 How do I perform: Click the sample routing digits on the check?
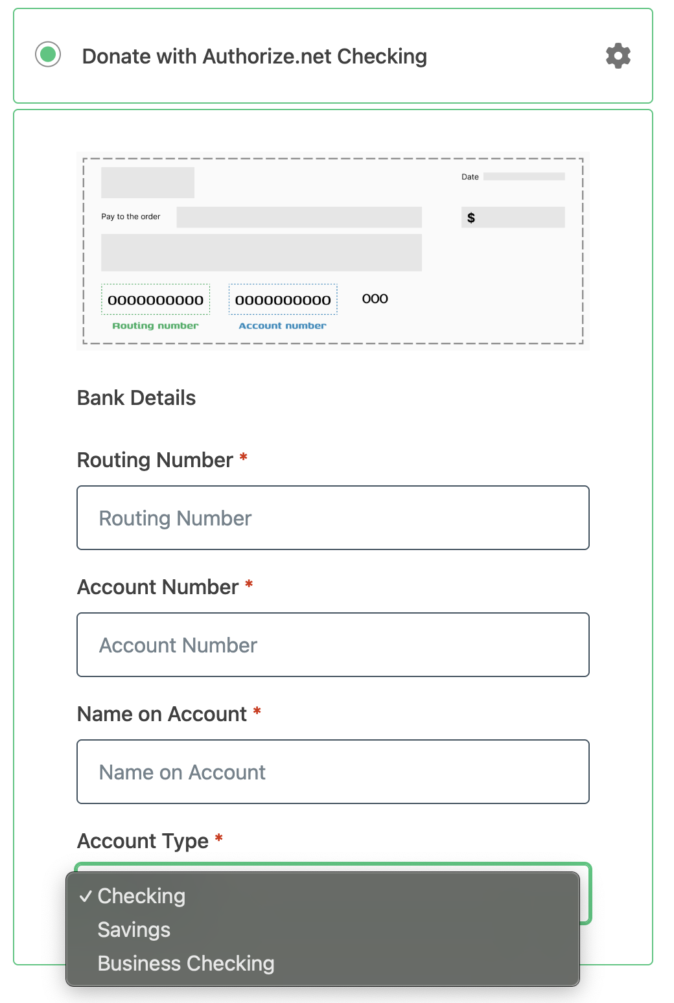[x=156, y=300]
